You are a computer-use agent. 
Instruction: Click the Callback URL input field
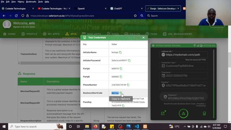(x=184, y=55)
